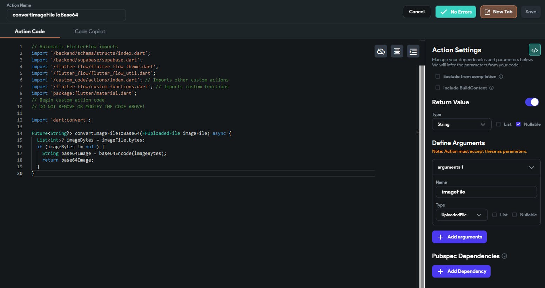Open code in New Tab
This screenshot has width=545, height=288.
(x=498, y=12)
